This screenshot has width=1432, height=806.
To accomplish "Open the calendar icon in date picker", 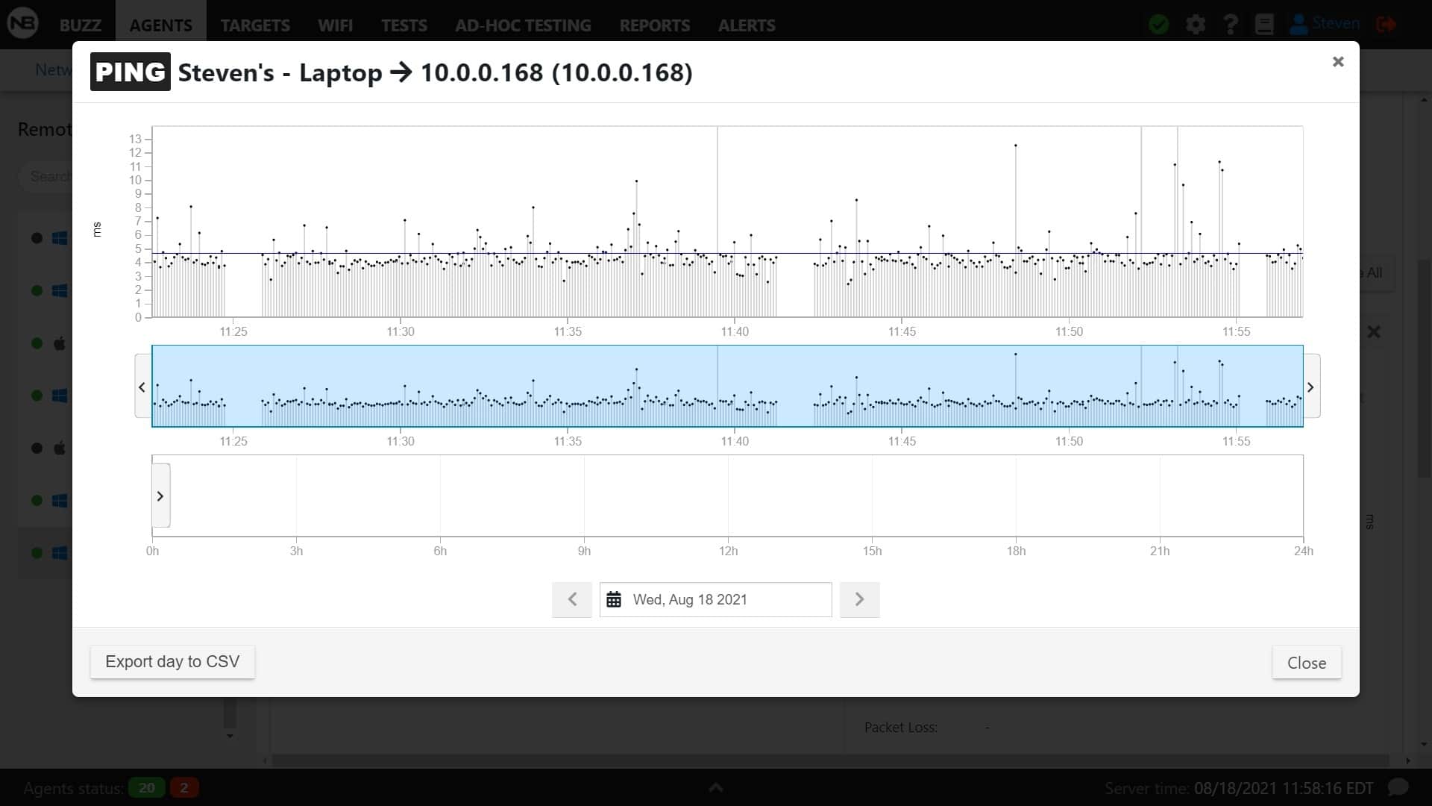I will pos(614,599).
